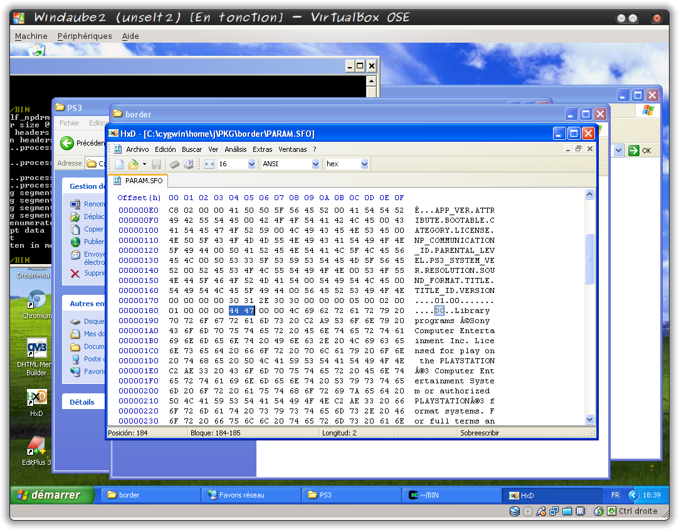Open Périphériques menu in VirtualBox

click(x=85, y=36)
